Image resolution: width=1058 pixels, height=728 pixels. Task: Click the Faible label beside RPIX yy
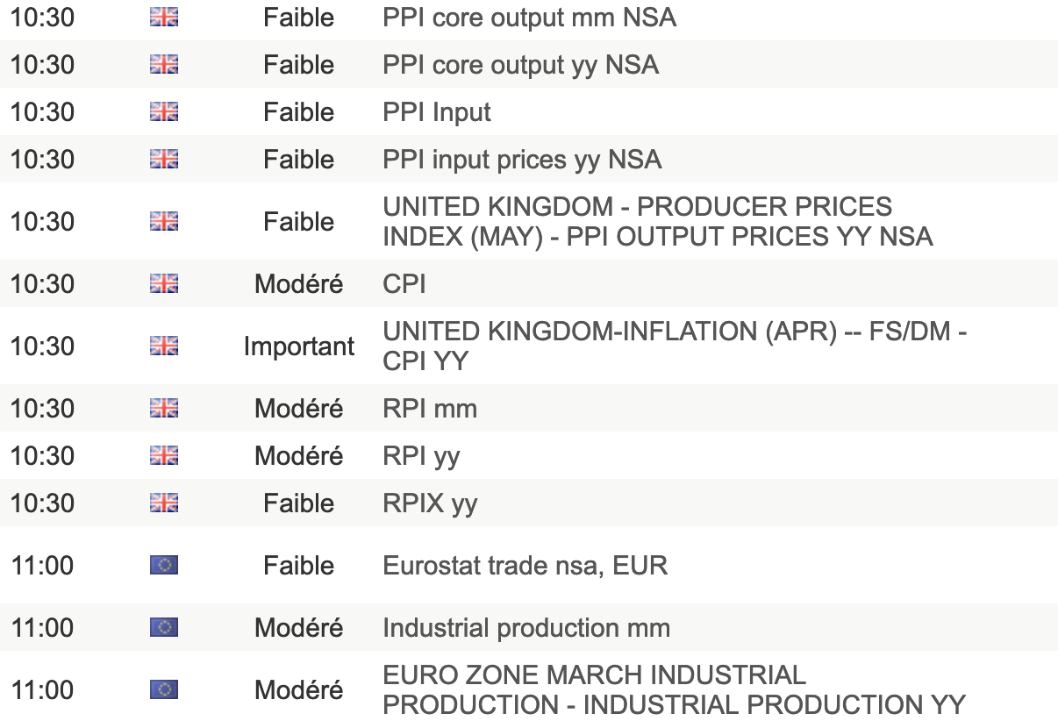click(299, 503)
